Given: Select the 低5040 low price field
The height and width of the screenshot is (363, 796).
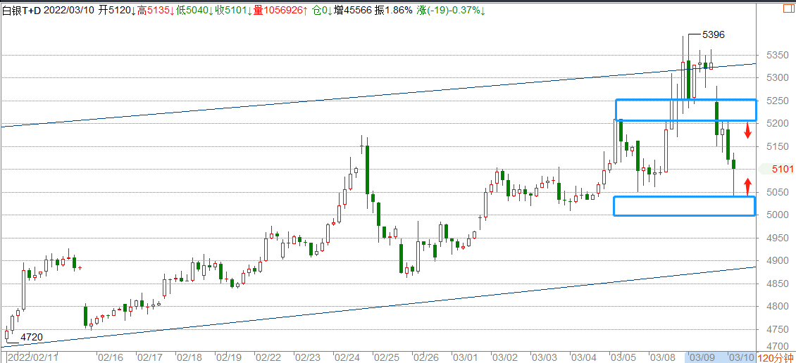Looking at the screenshot, I should (x=194, y=9).
